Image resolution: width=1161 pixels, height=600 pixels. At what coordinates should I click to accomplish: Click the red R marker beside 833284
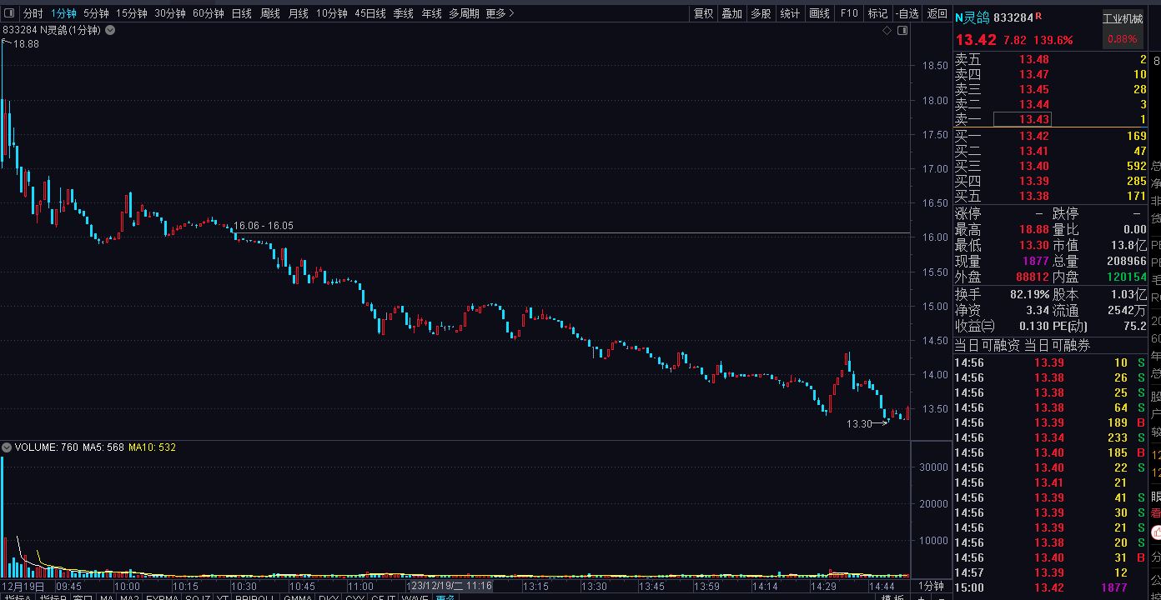coord(1038,17)
